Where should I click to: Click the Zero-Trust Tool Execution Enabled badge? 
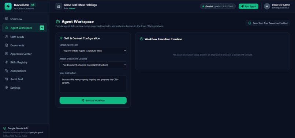pyautogui.click(x=268, y=23)
